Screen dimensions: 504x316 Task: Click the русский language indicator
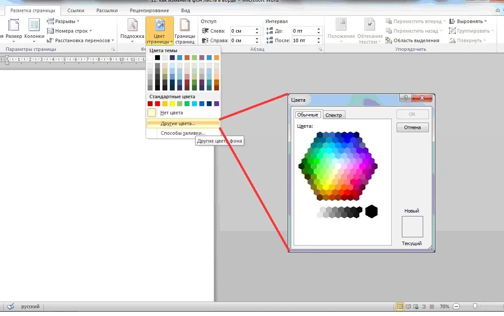click(30, 307)
